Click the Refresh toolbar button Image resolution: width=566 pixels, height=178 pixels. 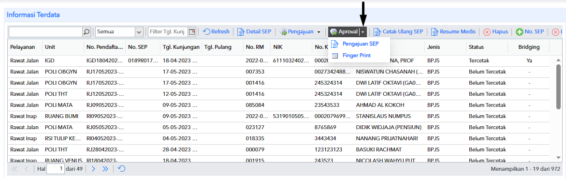click(x=216, y=32)
